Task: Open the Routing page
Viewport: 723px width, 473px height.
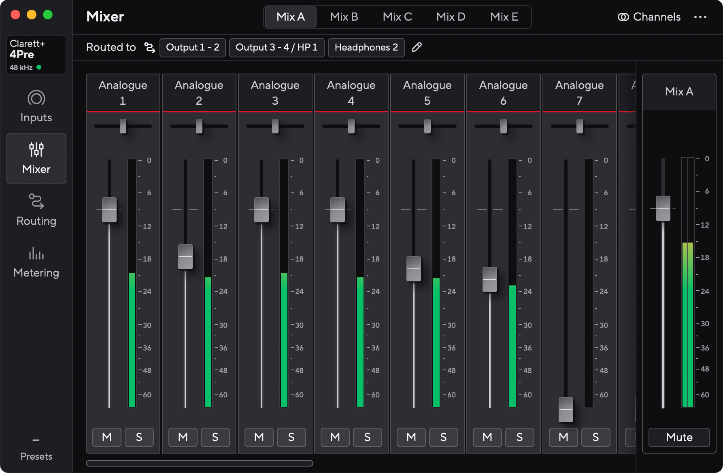Action: click(x=36, y=210)
